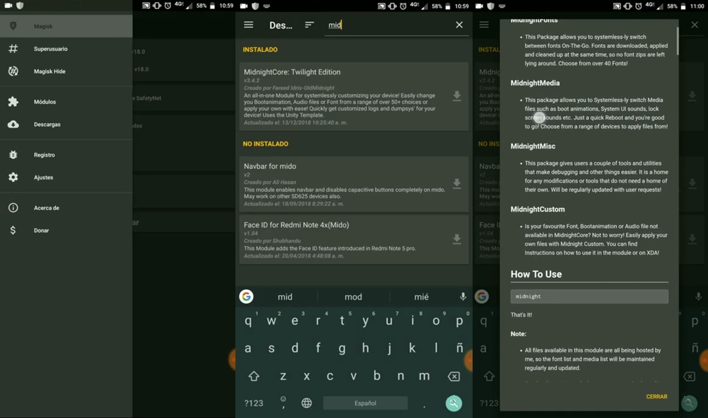Click the readme dialog scrollbar
Viewport: 708px width, 418px height.
(677, 40)
